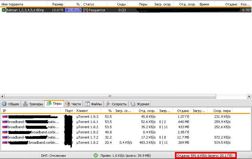Click the seeding status icon beside Batman torrent
Image resolution: width=252 pixels, height=159 pixels.
click(4, 10)
